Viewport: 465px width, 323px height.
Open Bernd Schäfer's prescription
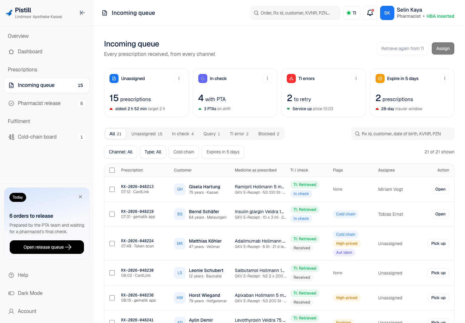point(440,214)
